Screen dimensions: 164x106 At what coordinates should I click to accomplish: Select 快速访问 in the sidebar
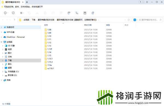coord(10,27)
